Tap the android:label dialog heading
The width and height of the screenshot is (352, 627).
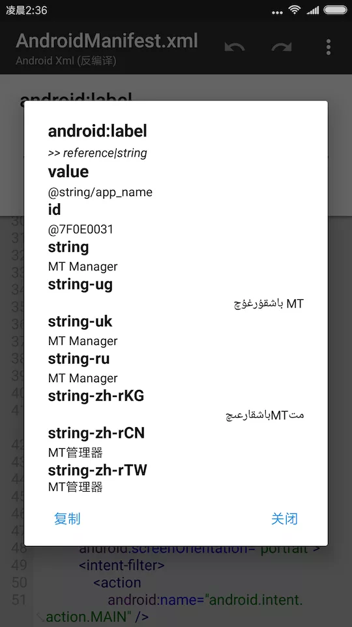pyautogui.click(x=97, y=131)
